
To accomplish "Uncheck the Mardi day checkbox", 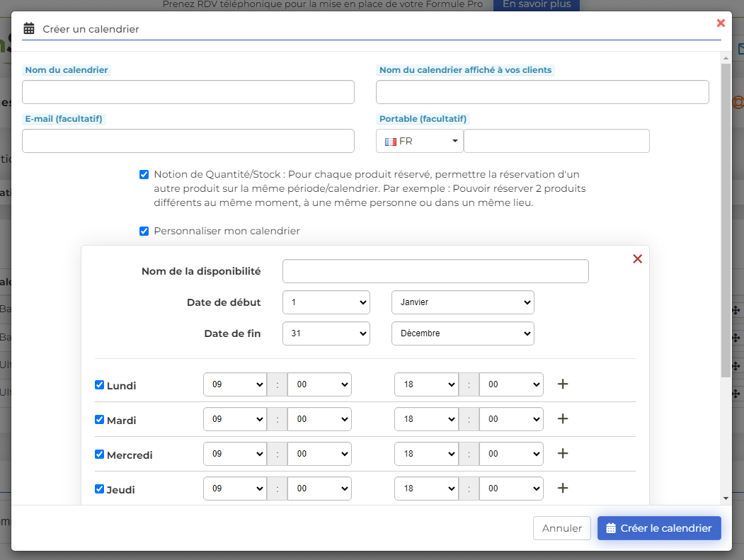I will [99, 420].
